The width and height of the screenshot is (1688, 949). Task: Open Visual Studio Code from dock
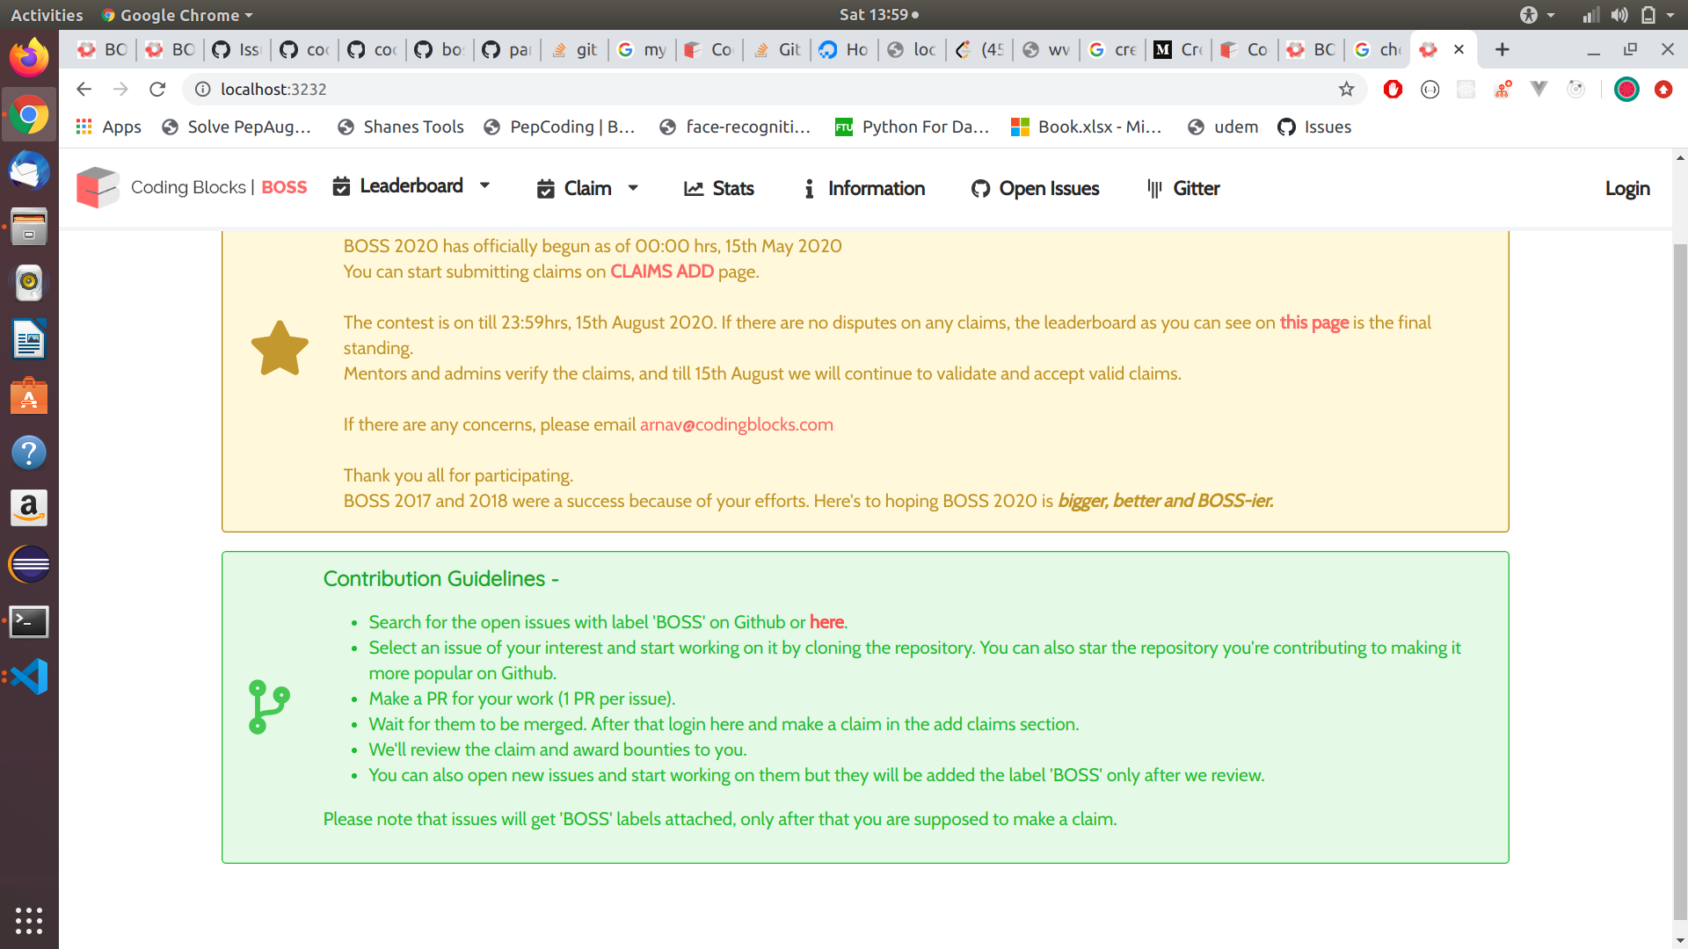(x=29, y=677)
